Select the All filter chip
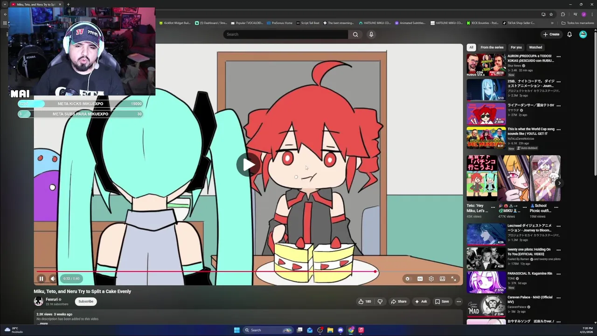 point(471,47)
